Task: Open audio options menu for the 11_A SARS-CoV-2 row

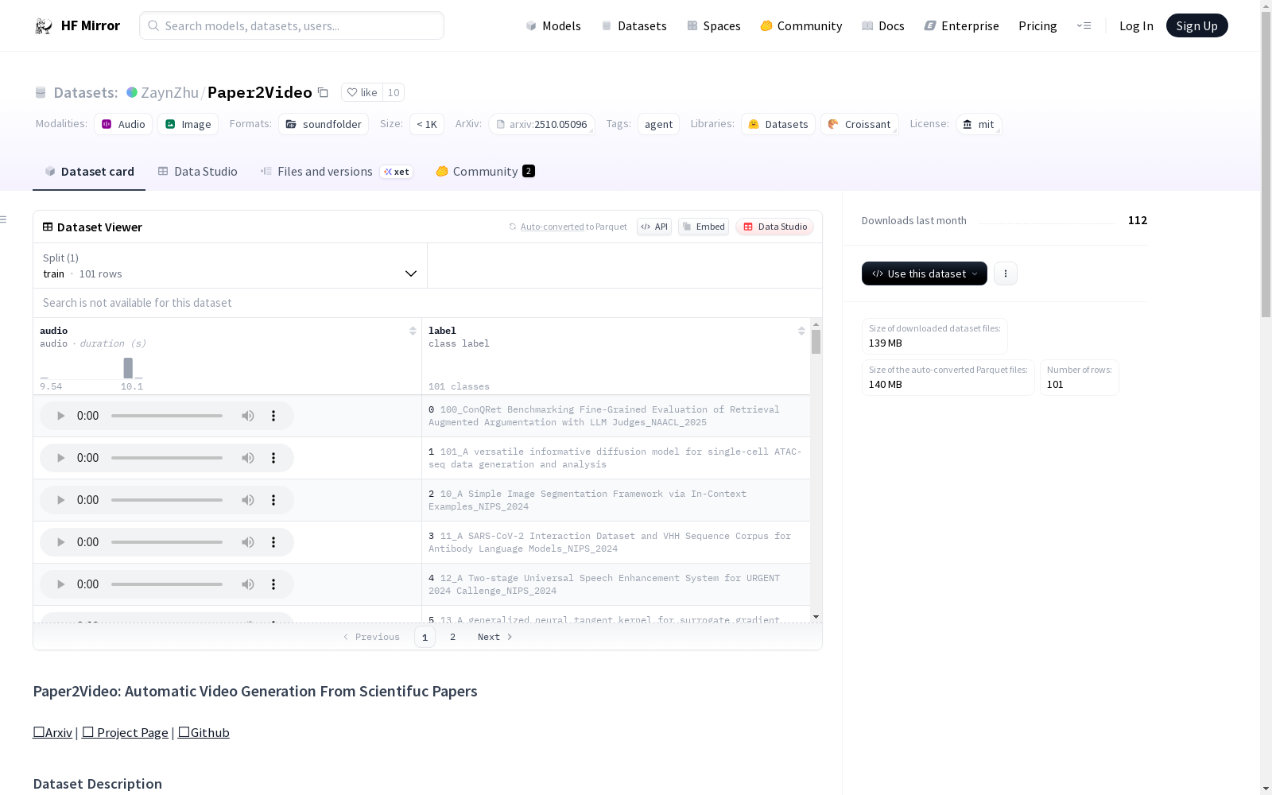Action: [x=273, y=542]
